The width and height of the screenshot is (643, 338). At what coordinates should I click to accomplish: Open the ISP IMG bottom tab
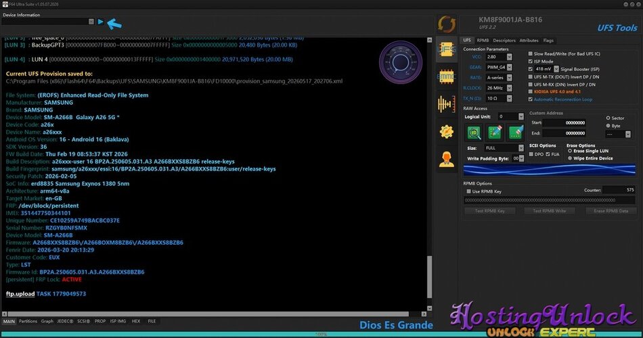coord(118,321)
